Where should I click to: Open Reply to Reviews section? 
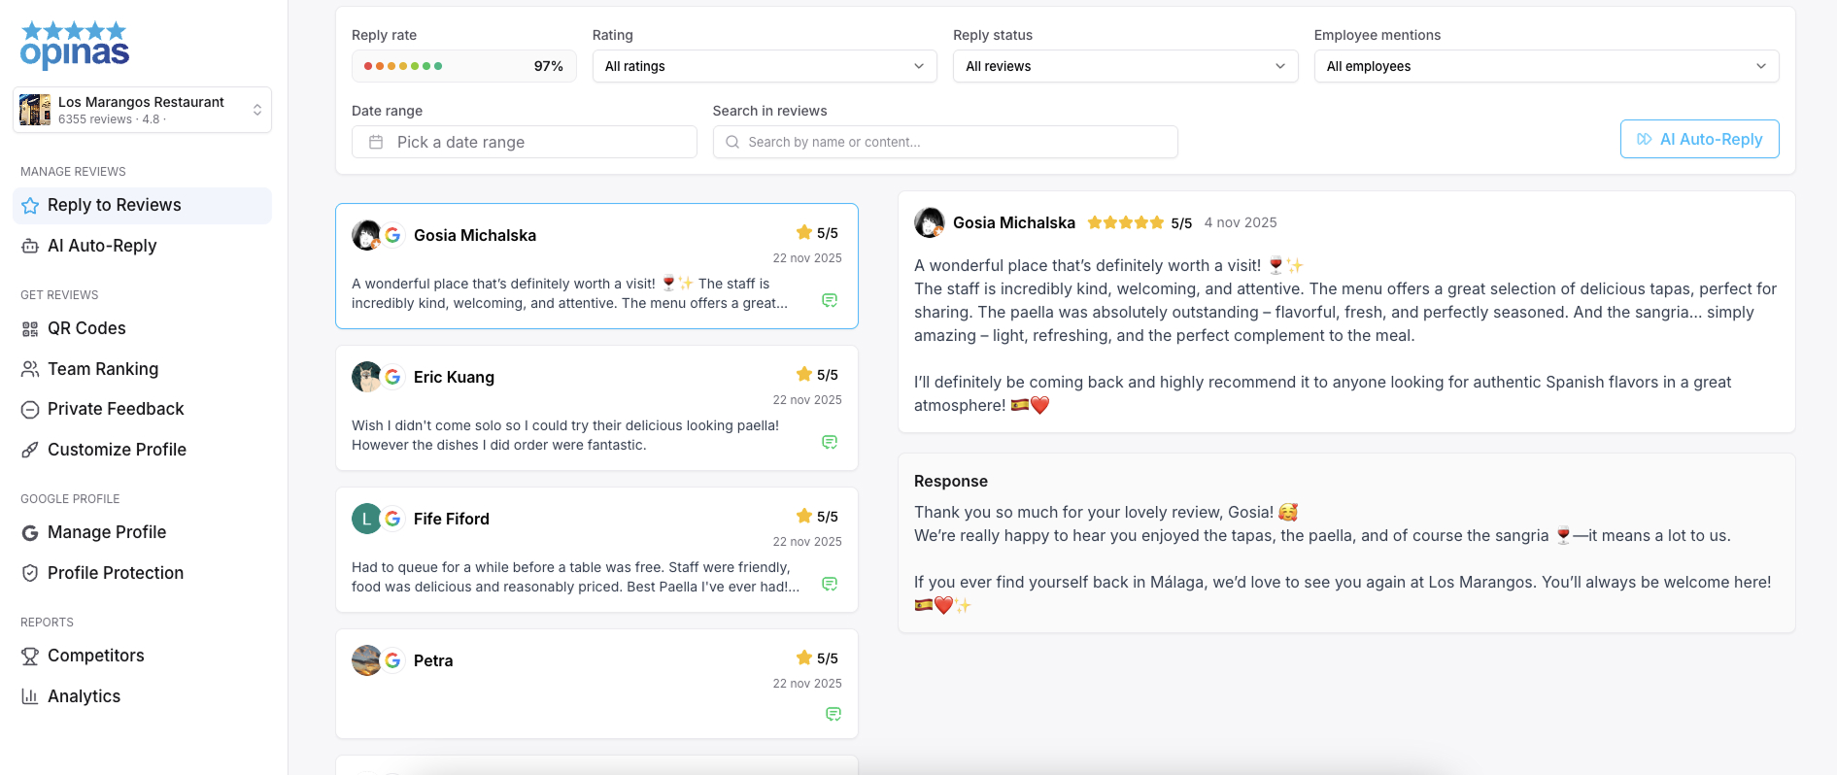pos(142,205)
